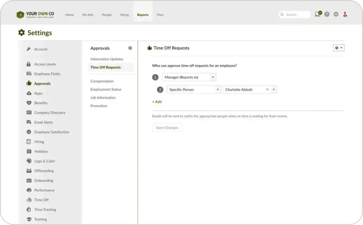
Task: Open the inbox notifications icon
Action: (x=318, y=15)
